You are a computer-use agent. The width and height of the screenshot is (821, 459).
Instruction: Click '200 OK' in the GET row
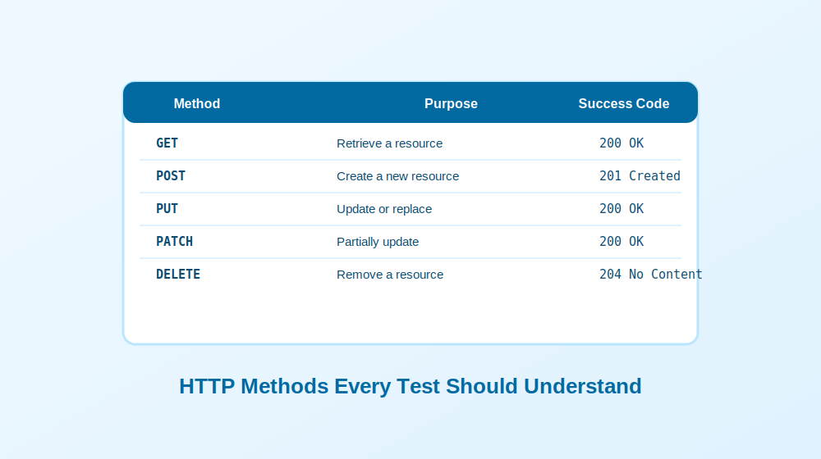click(x=621, y=143)
